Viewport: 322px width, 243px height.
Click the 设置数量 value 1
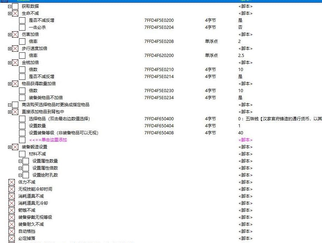239,126
